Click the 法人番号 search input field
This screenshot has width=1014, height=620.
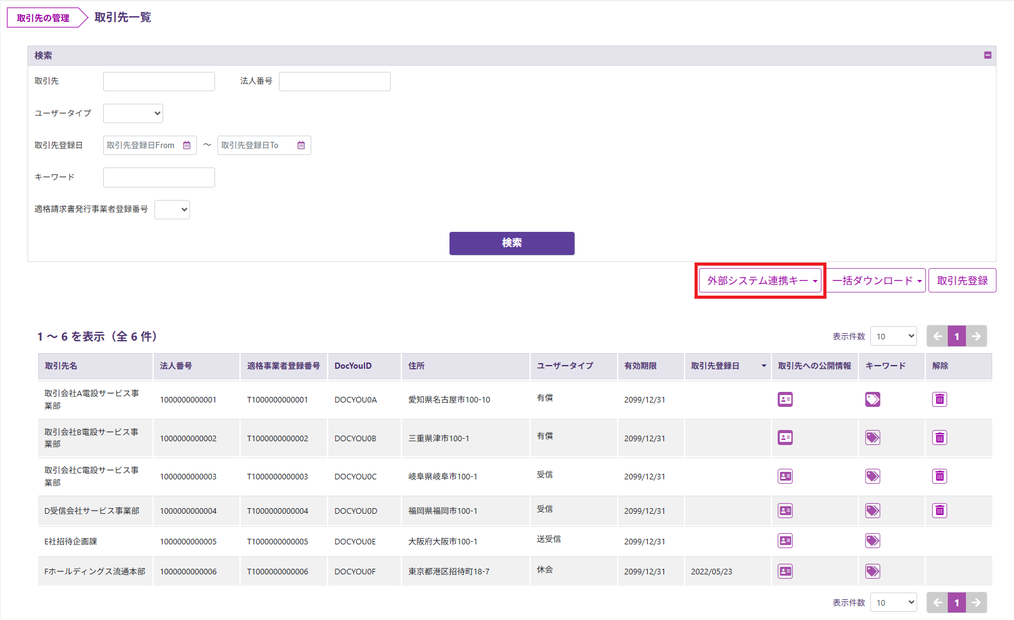point(334,82)
